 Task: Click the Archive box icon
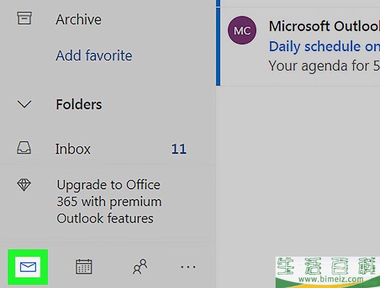click(24, 18)
